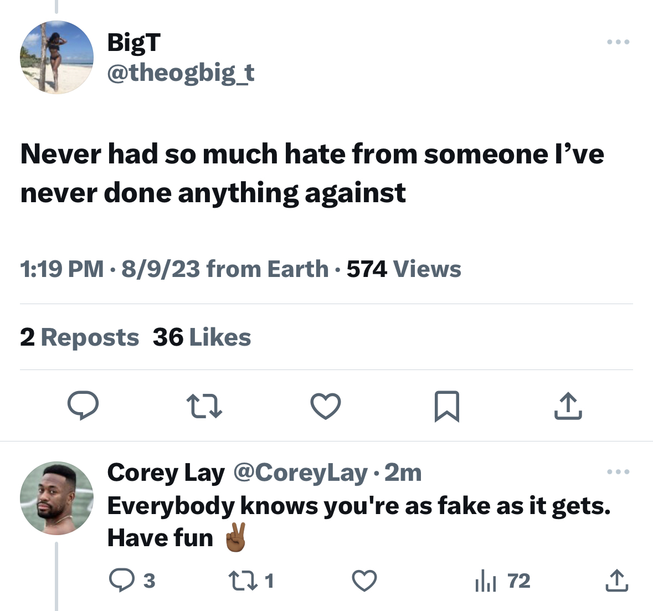Screen dimensions: 653x611
Task: Bookmark BigT's tweet
Action: coord(447,407)
